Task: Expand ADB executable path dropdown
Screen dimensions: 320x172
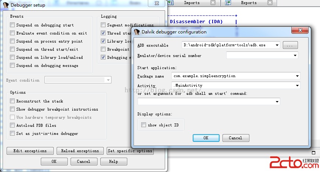Action: [x=277, y=45]
